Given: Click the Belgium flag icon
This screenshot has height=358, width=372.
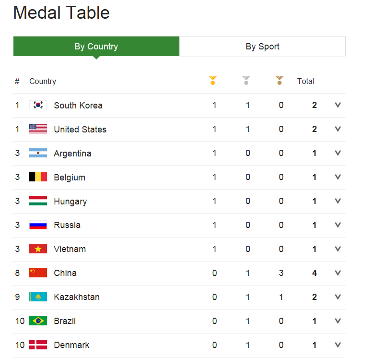Looking at the screenshot, I should (x=38, y=177).
